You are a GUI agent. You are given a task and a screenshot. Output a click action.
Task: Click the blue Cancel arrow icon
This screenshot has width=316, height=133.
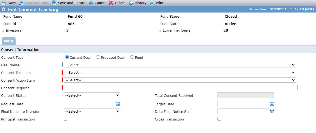91,3
